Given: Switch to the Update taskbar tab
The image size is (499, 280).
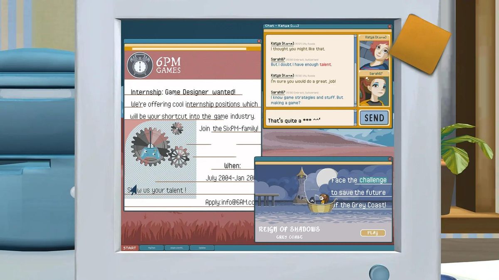Looking at the screenshot, I should click(202, 248).
